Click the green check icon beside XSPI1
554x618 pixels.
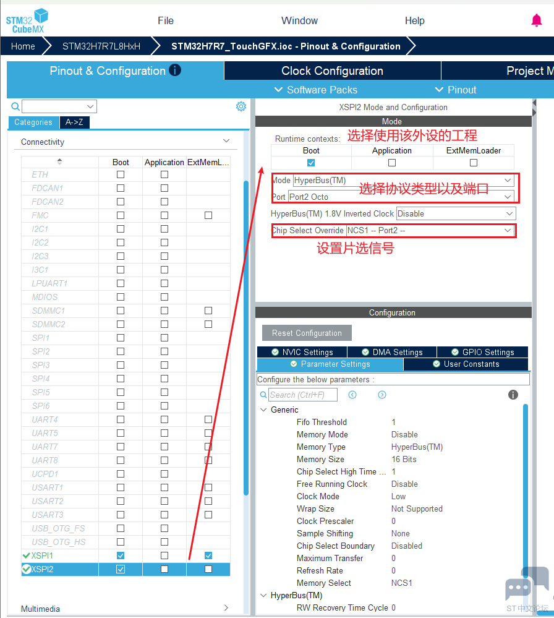(27, 556)
